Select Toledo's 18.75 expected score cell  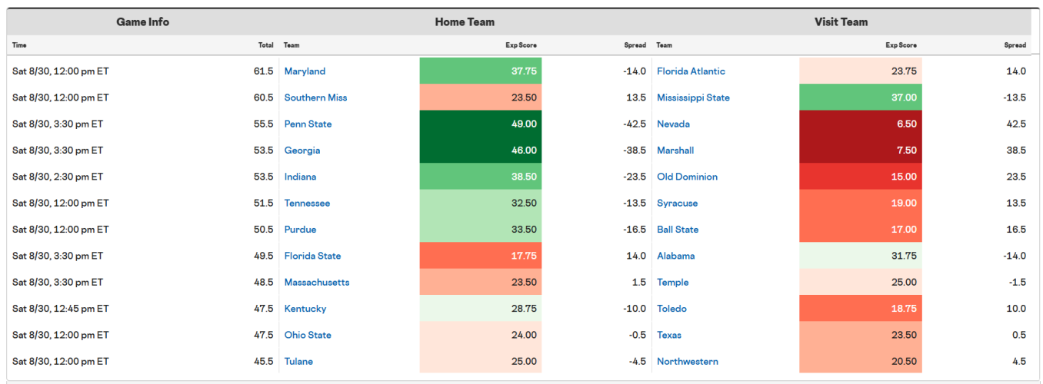coord(861,309)
